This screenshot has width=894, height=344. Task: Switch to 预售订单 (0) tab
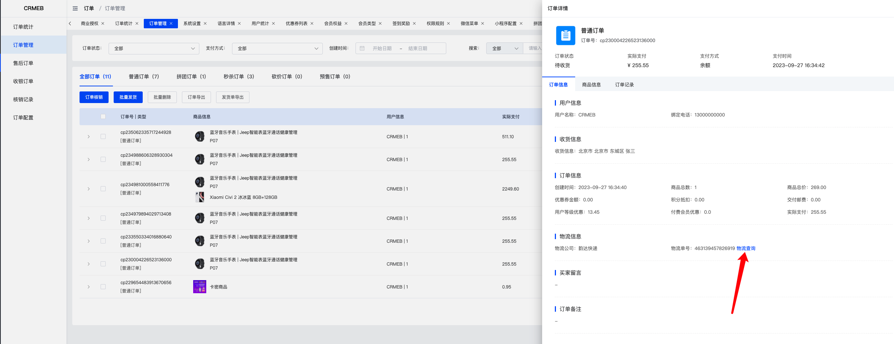click(x=335, y=77)
